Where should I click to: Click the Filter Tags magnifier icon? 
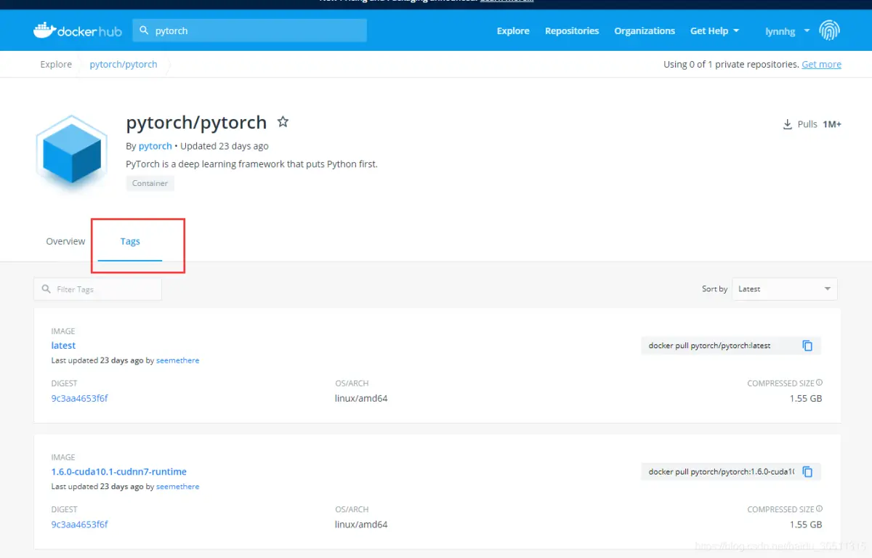click(47, 289)
